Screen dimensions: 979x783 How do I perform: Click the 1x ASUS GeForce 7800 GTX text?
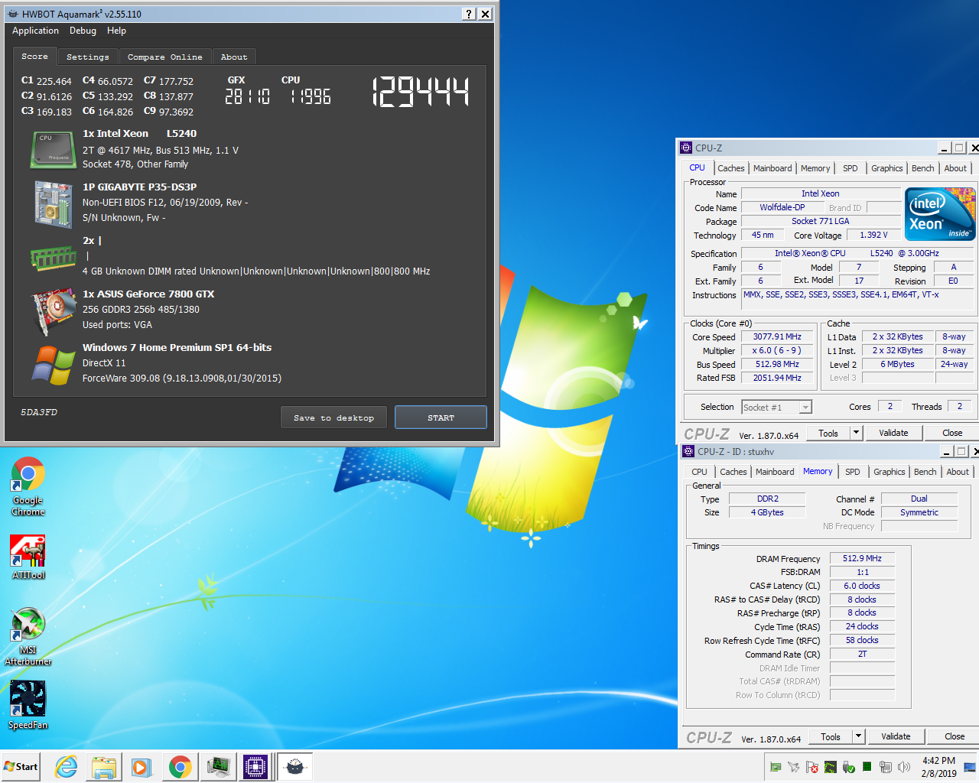[x=148, y=294]
